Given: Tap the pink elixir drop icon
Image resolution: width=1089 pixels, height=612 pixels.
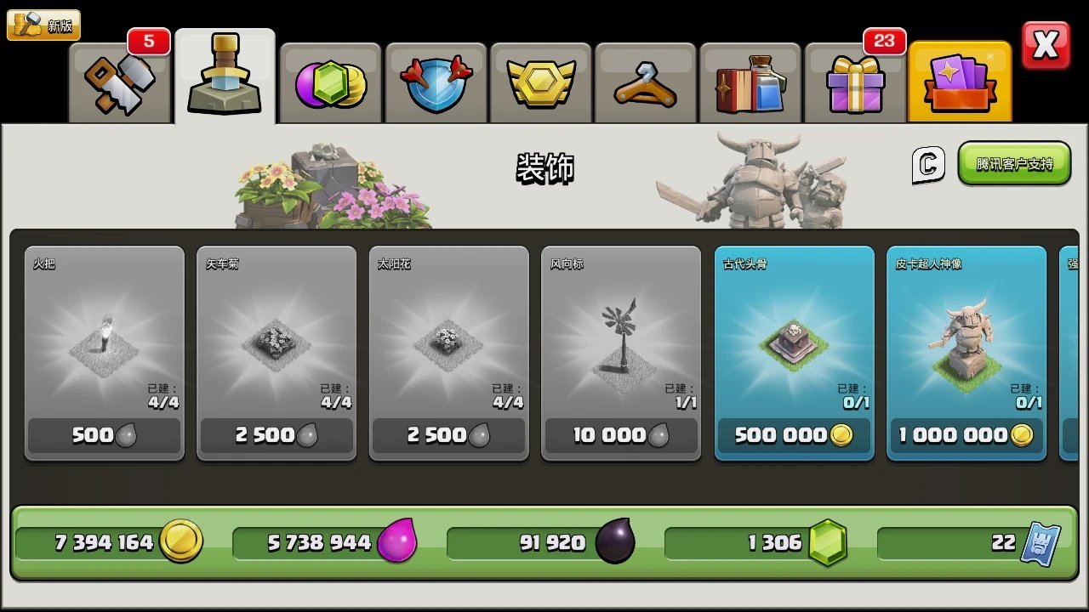Looking at the screenshot, I should (x=396, y=541).
